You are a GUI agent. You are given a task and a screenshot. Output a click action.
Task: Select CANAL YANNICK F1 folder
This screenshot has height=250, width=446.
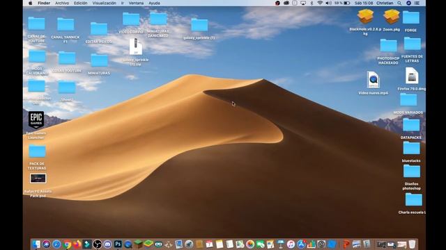66,24
